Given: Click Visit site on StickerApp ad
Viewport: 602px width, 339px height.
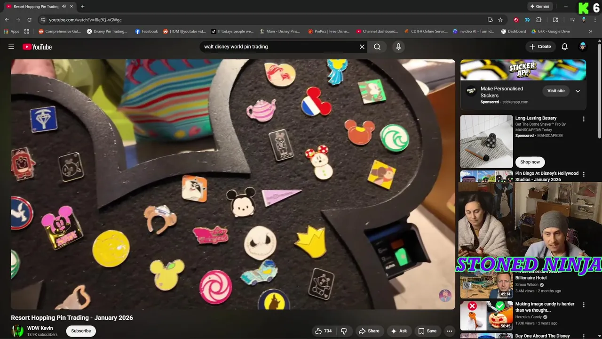Looking at the screenshot, I should 556,91.
